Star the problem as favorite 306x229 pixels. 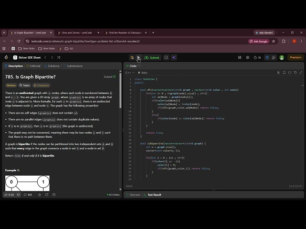[x=39, y=195]
